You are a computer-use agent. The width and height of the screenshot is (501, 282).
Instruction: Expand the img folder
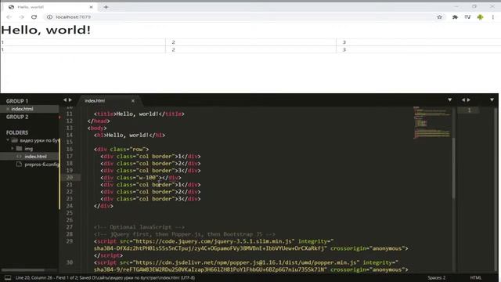13,148
